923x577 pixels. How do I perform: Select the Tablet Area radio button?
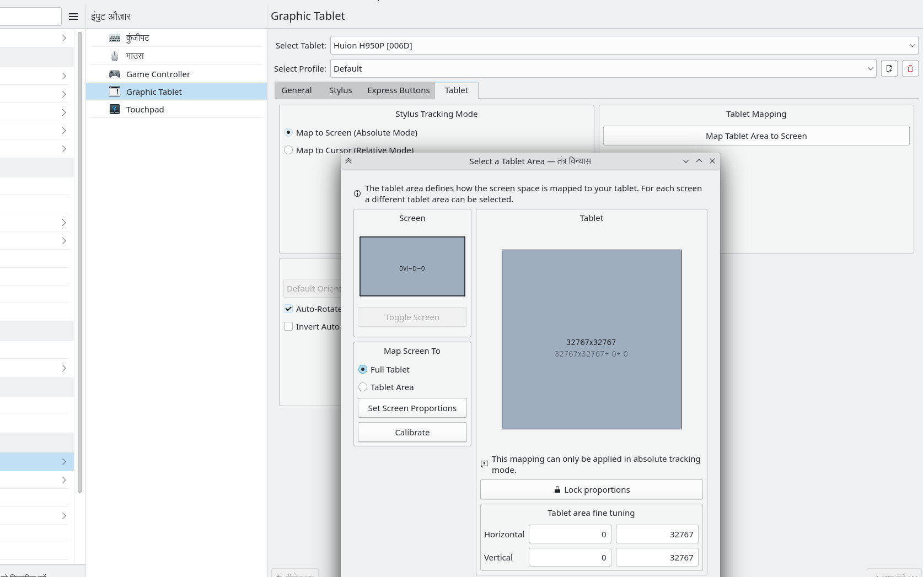click(363, 387)
